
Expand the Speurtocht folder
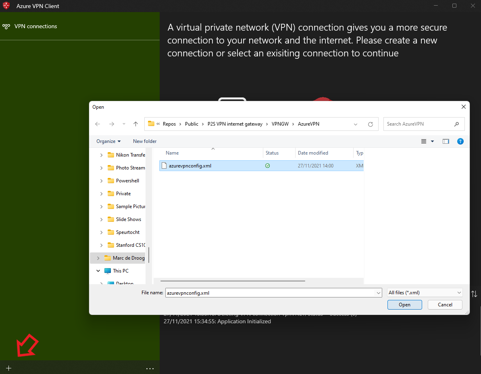pos(101,232)
